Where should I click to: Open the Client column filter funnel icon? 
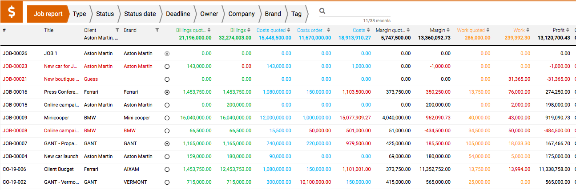click(117, 30)
